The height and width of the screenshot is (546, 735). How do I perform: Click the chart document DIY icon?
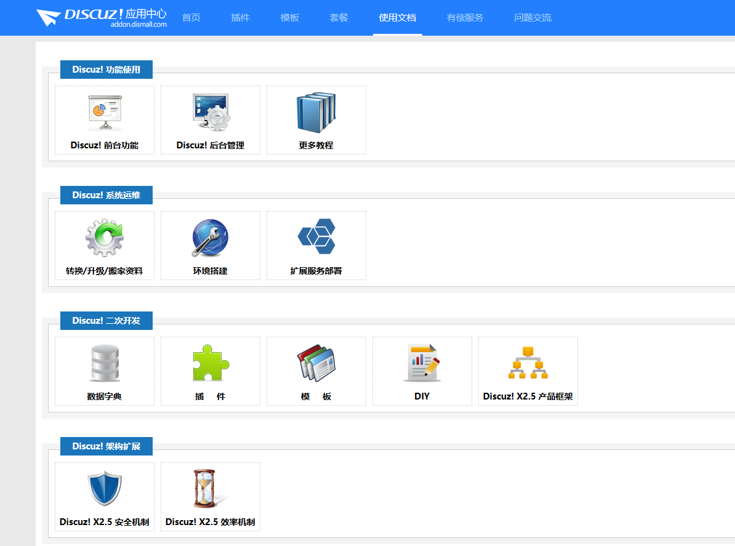click(x=422, y=363)
